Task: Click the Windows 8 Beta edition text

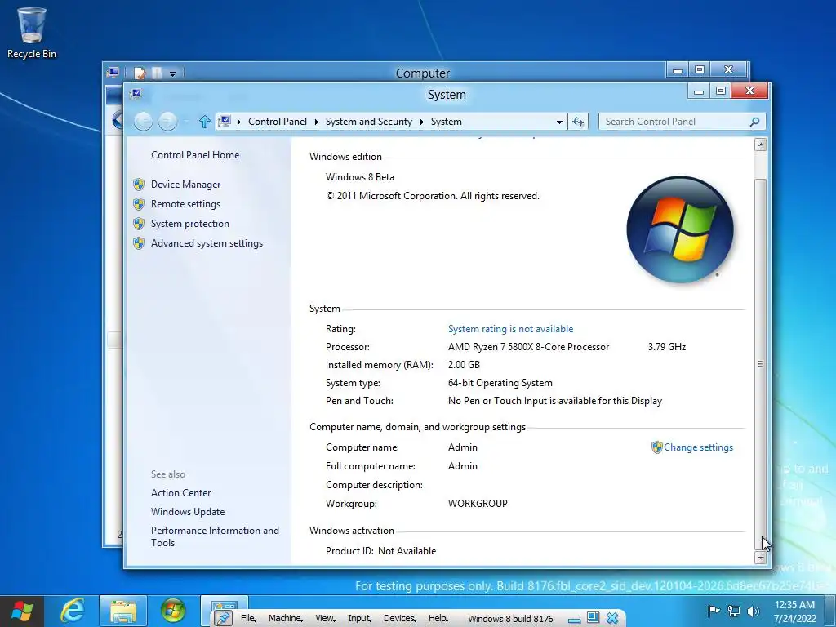Action: pos(360,177)
